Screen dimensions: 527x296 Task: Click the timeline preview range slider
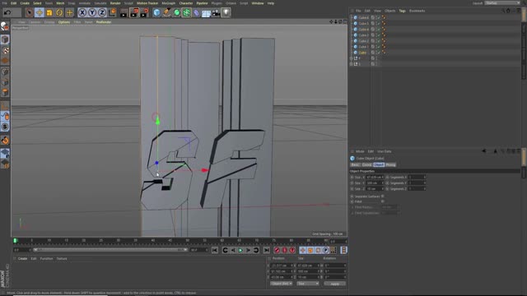tap(110, 250)
